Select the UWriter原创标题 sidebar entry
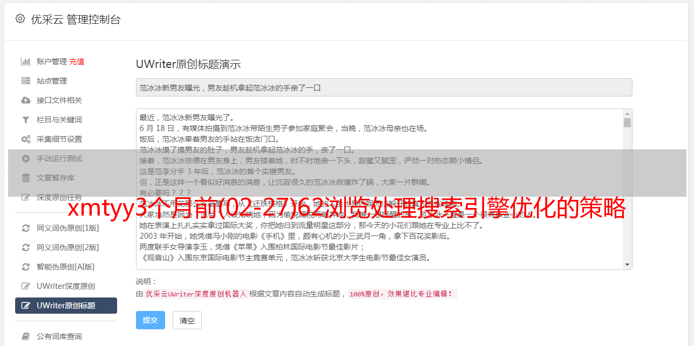Image resolution: width=694 pixels, height=346 pixels. click(66, 306)
